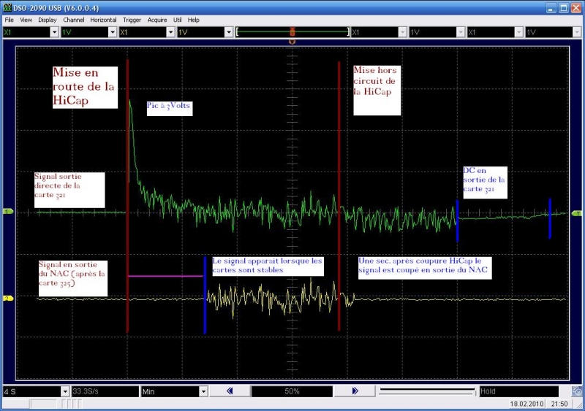Open the Help menu

[x=193, y=20]
